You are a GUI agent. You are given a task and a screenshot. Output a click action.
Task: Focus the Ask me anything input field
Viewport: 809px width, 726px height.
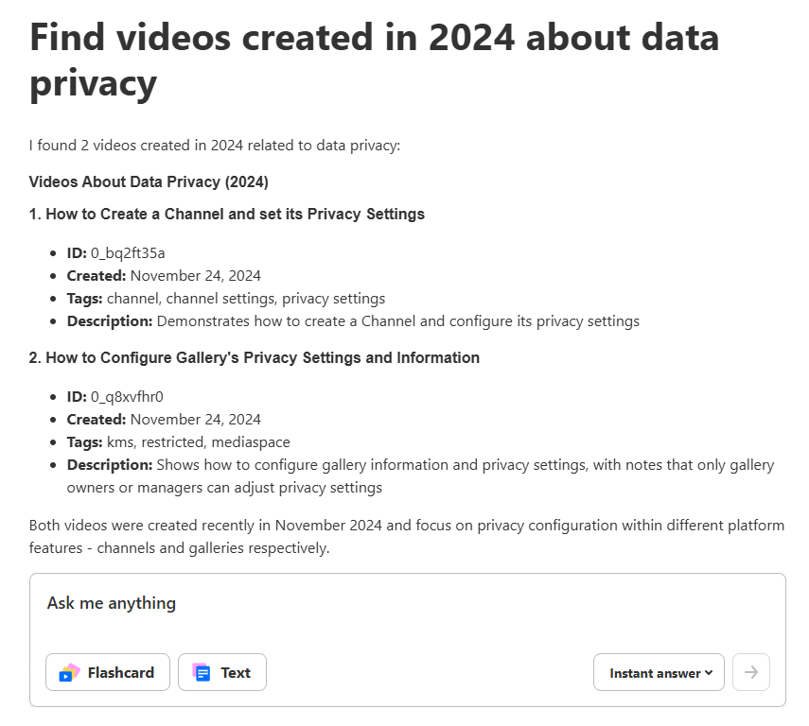[x=407, y=603]
